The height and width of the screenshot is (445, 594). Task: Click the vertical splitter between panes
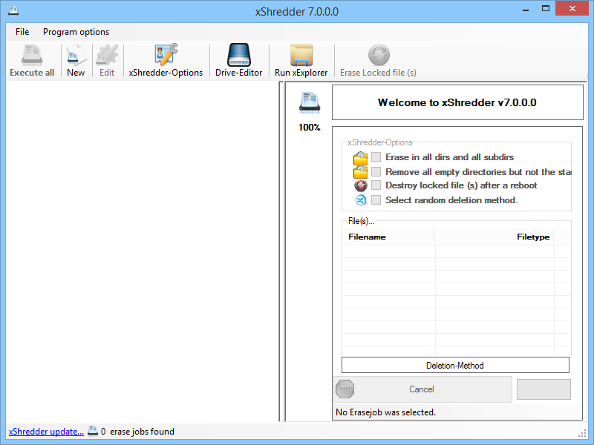tap(281, 251)
